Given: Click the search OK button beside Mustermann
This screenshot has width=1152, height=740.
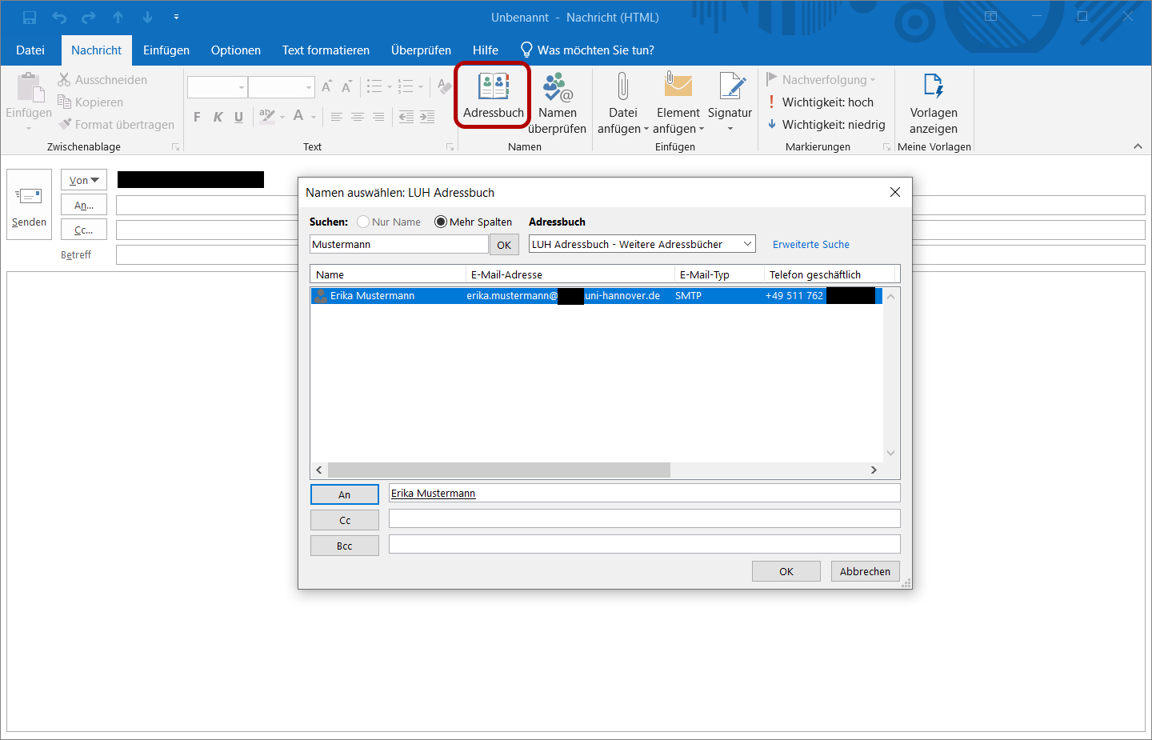Looking at the screenshot, I should tap(504, 245).
